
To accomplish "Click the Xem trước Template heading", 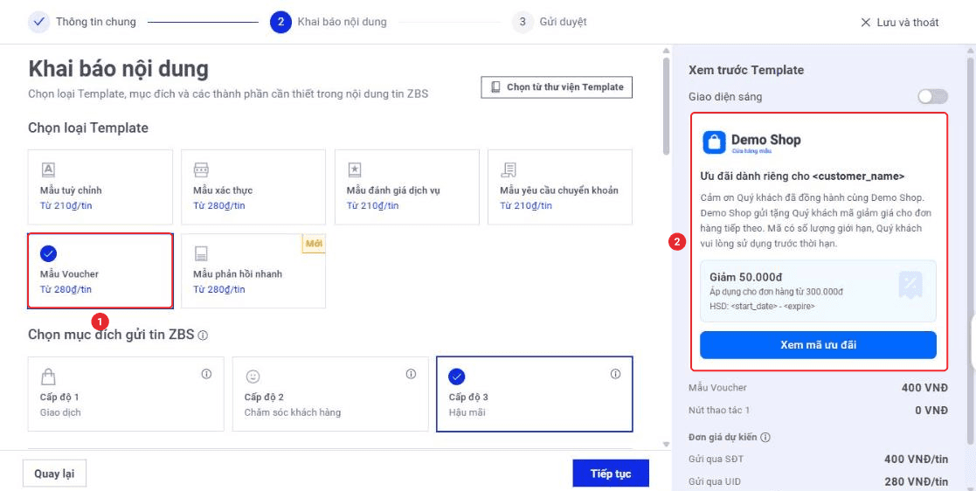I will (x=746, y=70).
